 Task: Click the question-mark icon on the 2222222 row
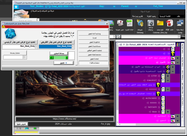pyautogui.click(x=163, y=89)
